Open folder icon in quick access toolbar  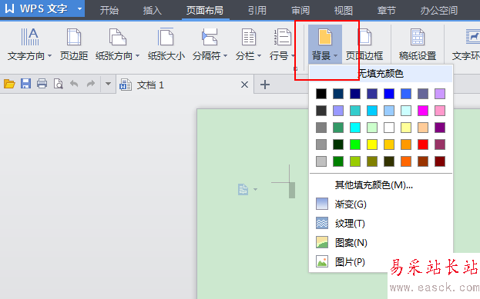click(9, 83)
